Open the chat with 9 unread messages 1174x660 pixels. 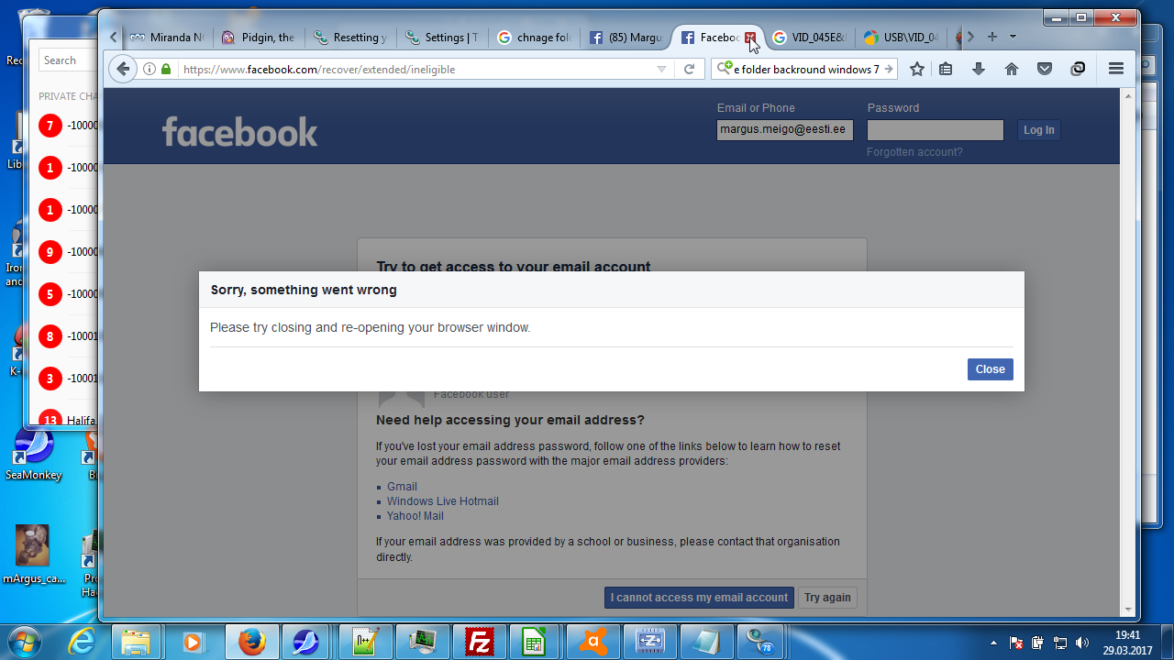point(67,252)
